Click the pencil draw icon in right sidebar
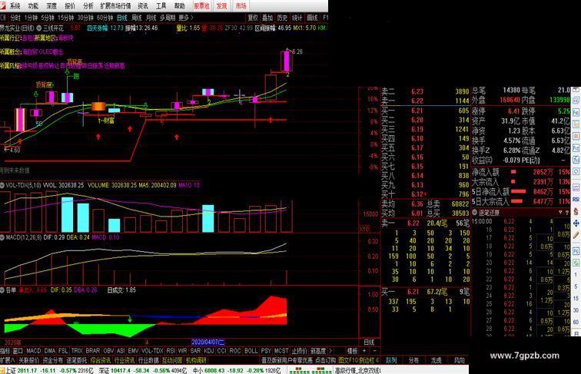 pos(576,236)
